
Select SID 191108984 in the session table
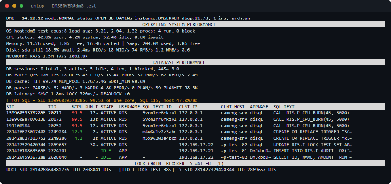coord(18,126)
